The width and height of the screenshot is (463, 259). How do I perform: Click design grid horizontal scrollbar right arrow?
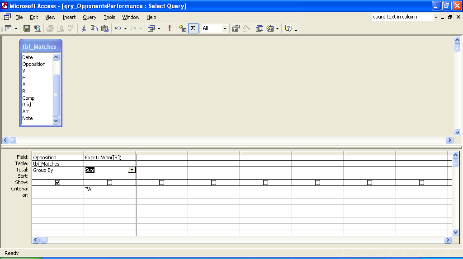coord(448,240)
